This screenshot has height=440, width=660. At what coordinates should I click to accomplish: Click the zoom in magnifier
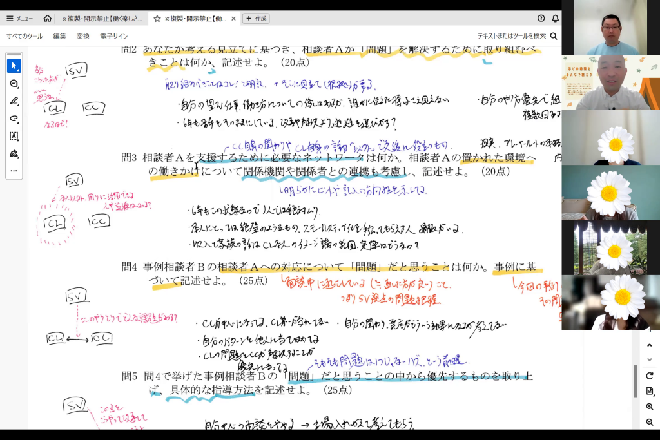(650, 407)
